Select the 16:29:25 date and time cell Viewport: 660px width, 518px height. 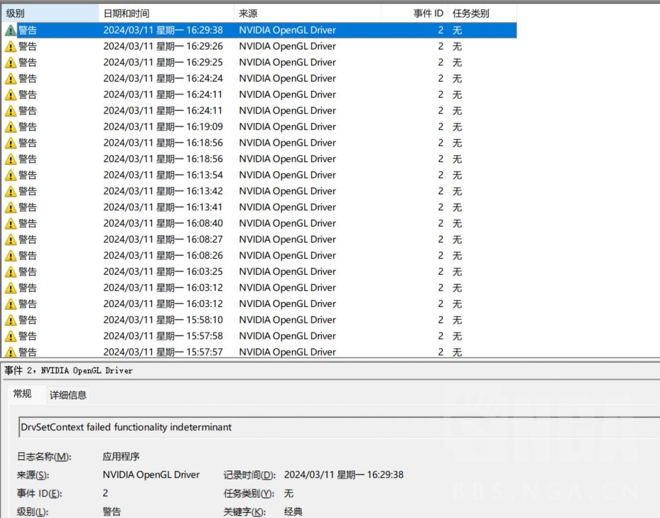(x=163, y=63)
